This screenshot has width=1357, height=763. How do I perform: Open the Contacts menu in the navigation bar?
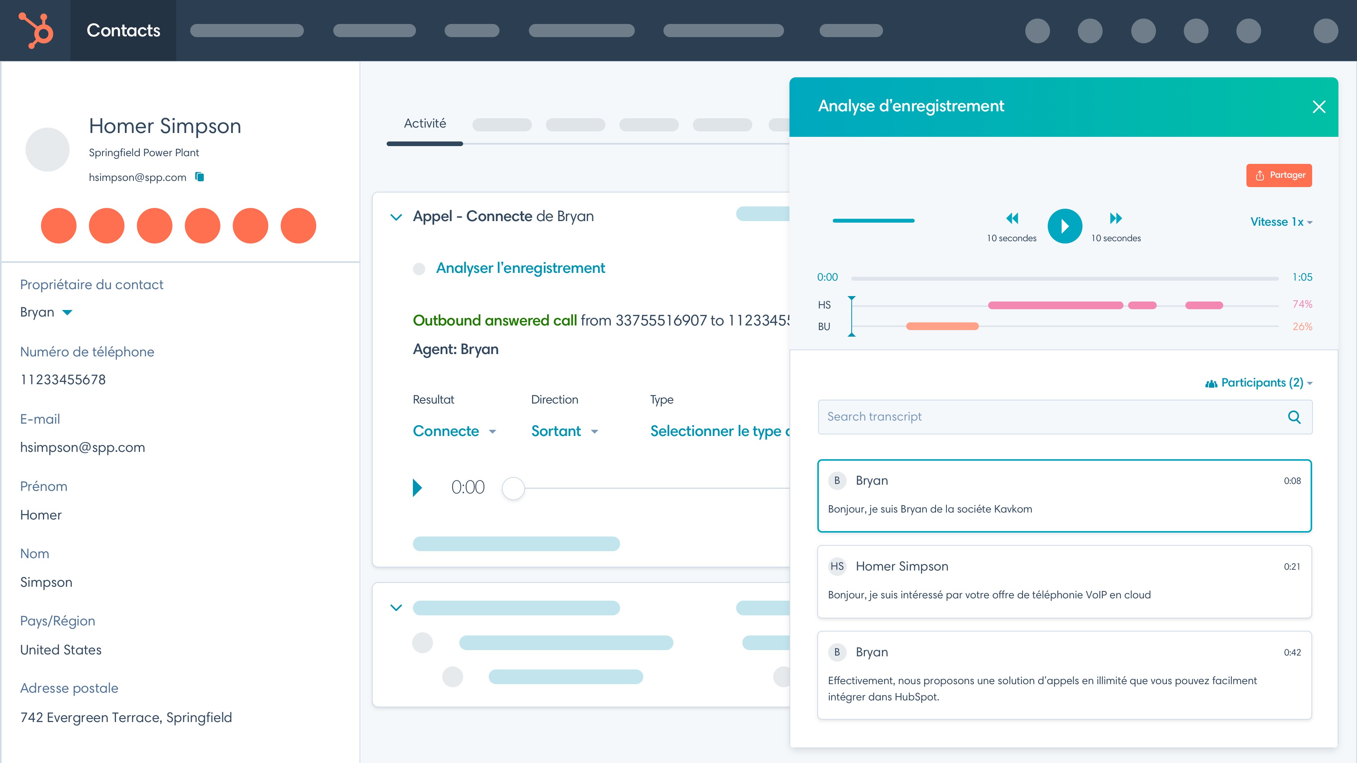point(123,30)
